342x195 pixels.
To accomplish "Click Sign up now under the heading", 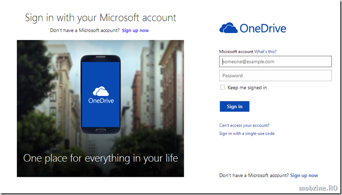I will coord(136,30).
